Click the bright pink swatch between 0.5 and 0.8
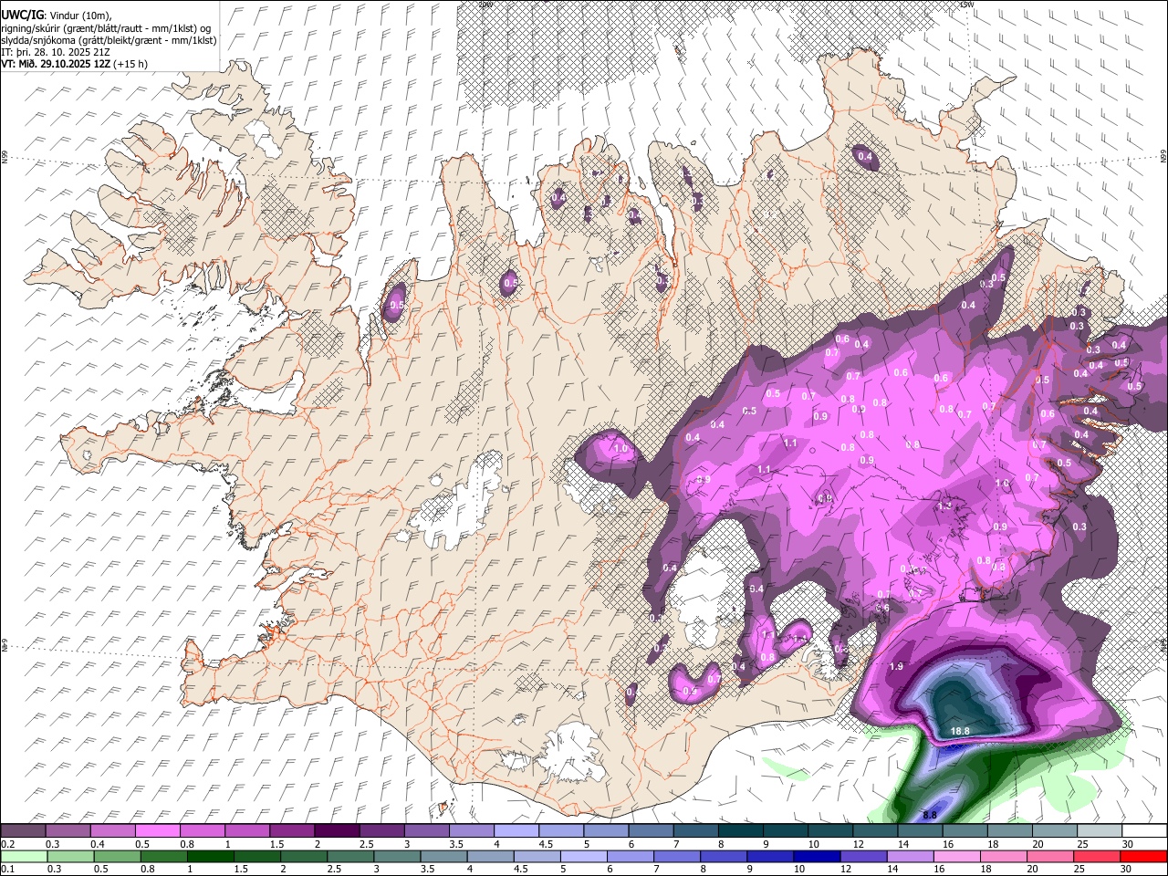This screenshot has width=1168, height=876. click(157, 831)
